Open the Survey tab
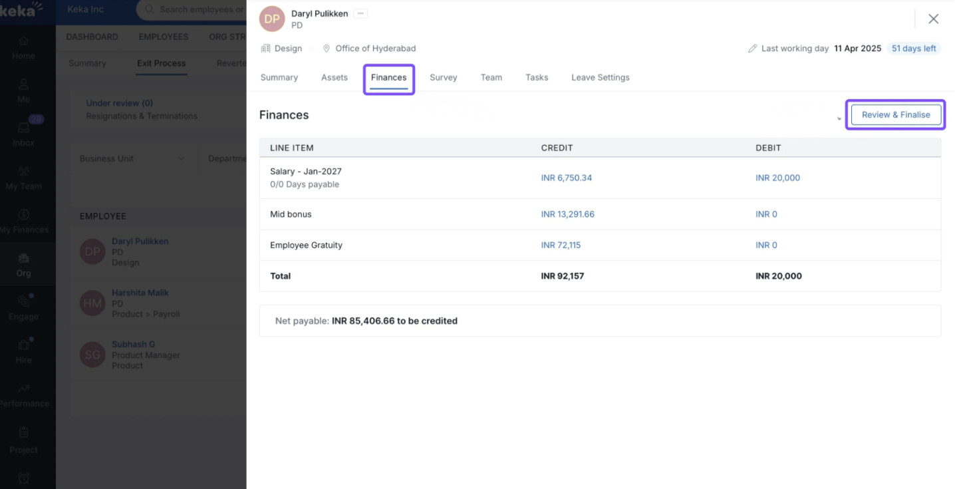955x489 pixels. pyautogui.click(x=443, y=77)
